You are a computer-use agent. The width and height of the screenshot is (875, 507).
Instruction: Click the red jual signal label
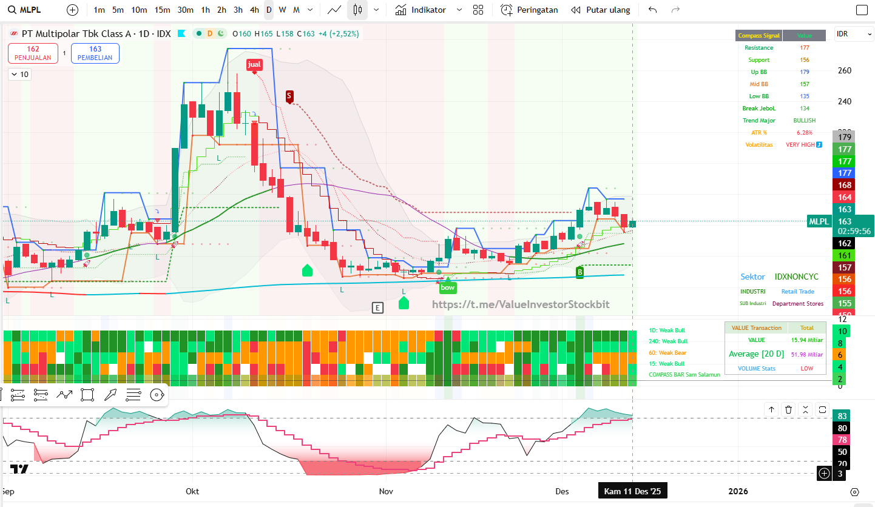click(x=254, y=64)
